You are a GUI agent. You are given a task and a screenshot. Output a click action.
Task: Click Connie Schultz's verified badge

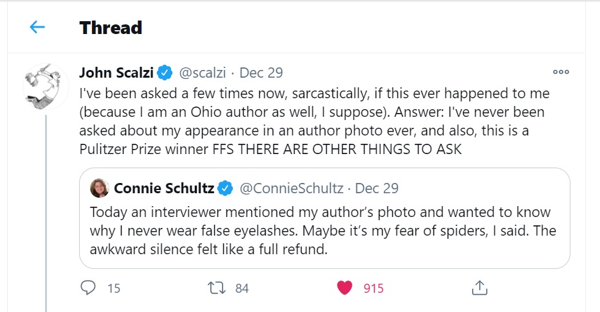(x=225, y=188)
